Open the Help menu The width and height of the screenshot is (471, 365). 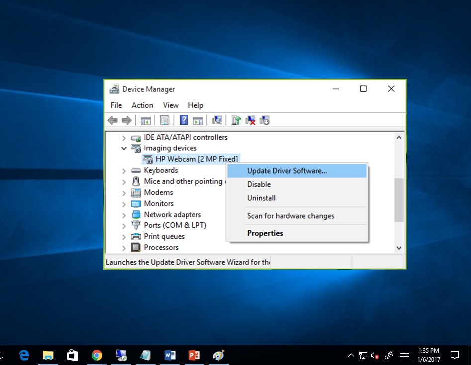[x=196, y=105]
